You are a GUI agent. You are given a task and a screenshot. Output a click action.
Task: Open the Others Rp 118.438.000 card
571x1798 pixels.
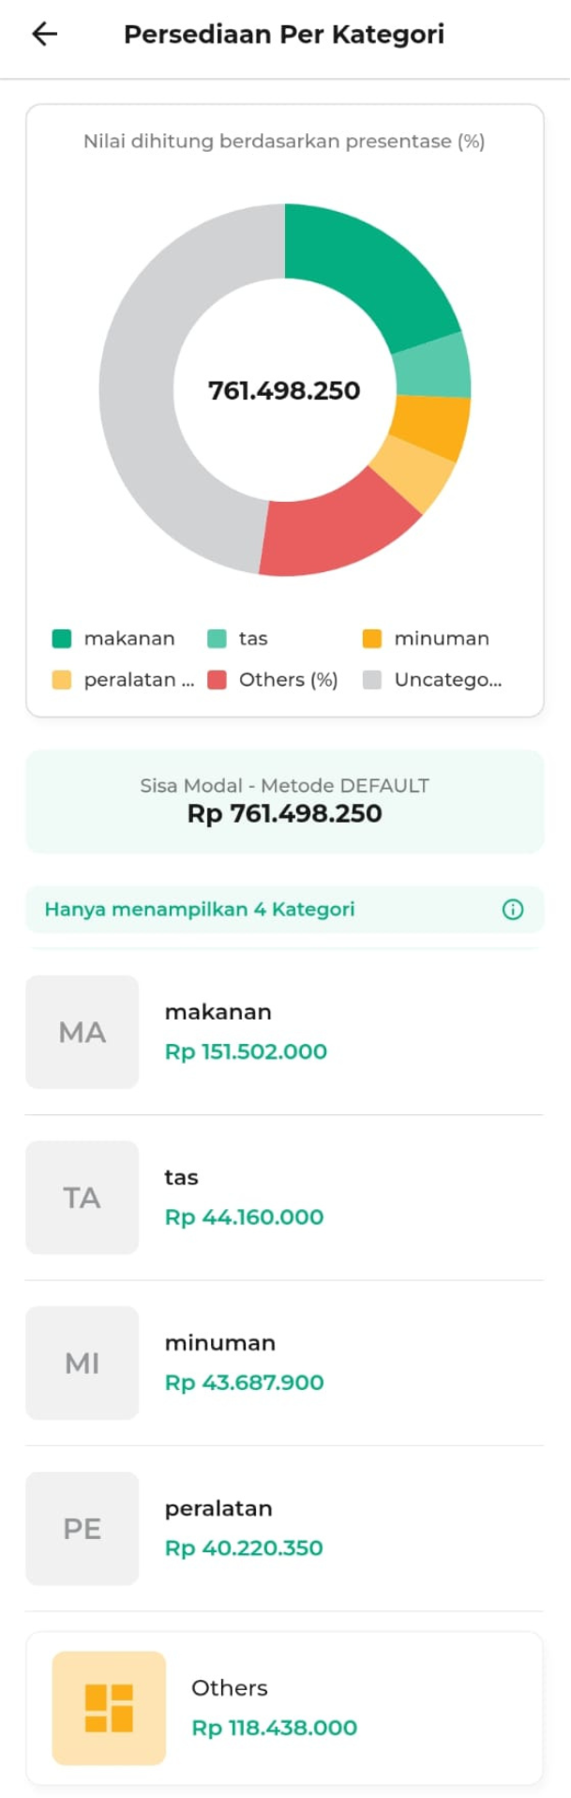point(284,1708)
